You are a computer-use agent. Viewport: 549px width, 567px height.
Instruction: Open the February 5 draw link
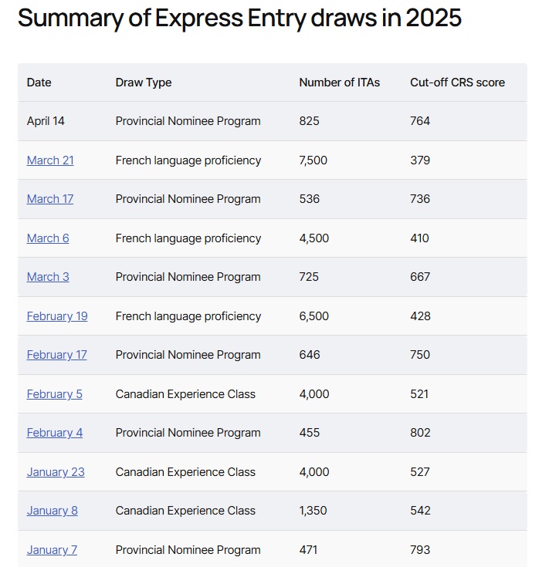(x=54, y=394)
